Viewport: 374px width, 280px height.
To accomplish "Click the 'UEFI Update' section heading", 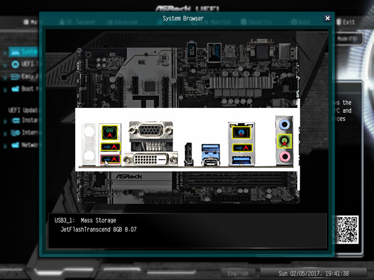I will 23,110.
